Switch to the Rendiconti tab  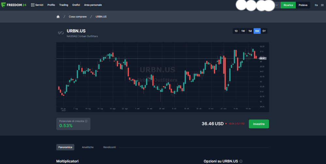(110, 147)
